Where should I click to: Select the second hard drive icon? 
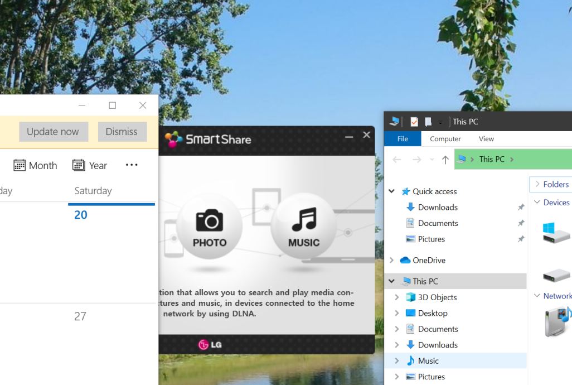click(556, 275)
